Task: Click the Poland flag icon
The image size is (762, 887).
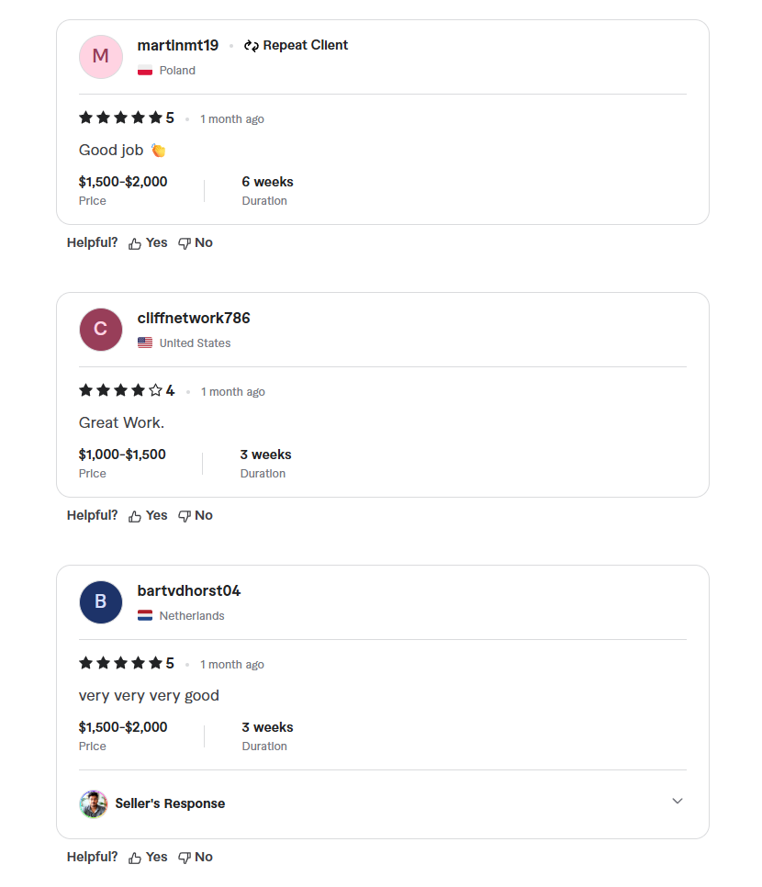Action: [x=144, y=70]
